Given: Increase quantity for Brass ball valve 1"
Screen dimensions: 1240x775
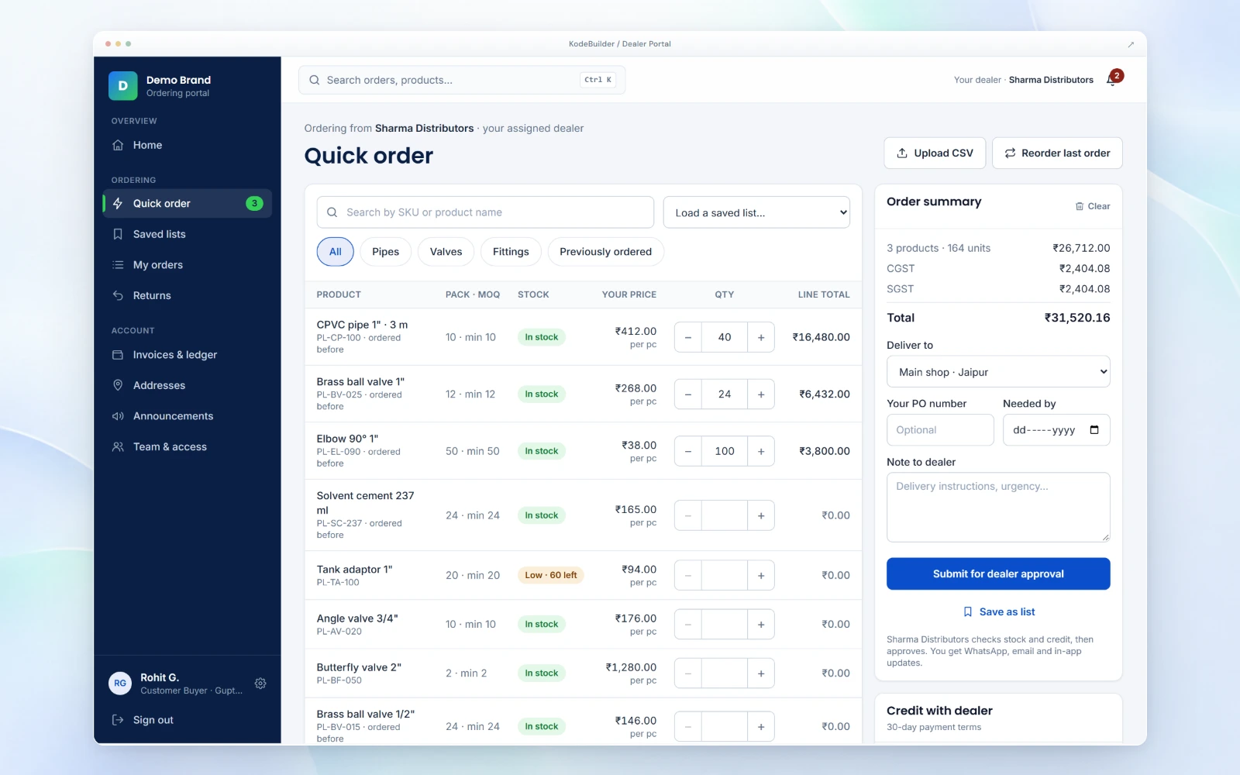Looking at the screenshot, I should (x=761, y=394).
